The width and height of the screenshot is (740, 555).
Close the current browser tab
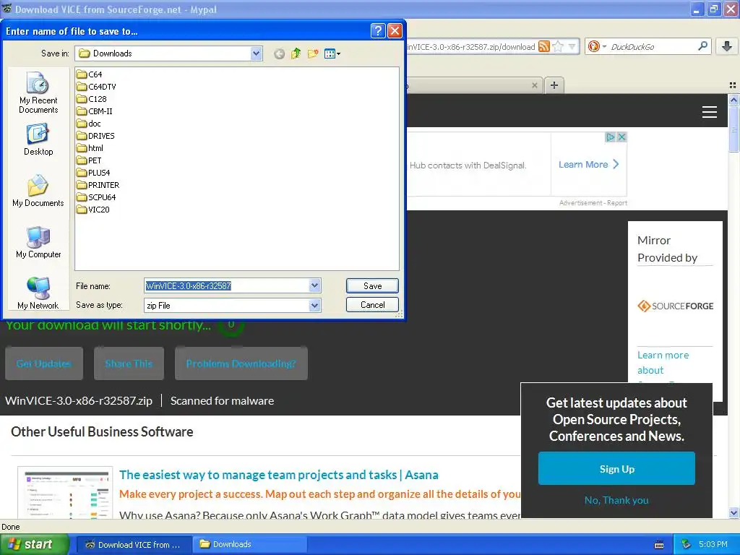(534, 85)
